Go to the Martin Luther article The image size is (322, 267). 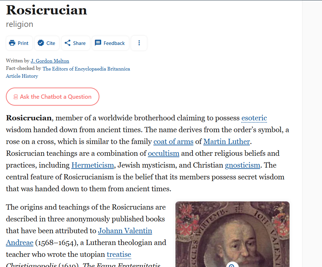[227, 142]
